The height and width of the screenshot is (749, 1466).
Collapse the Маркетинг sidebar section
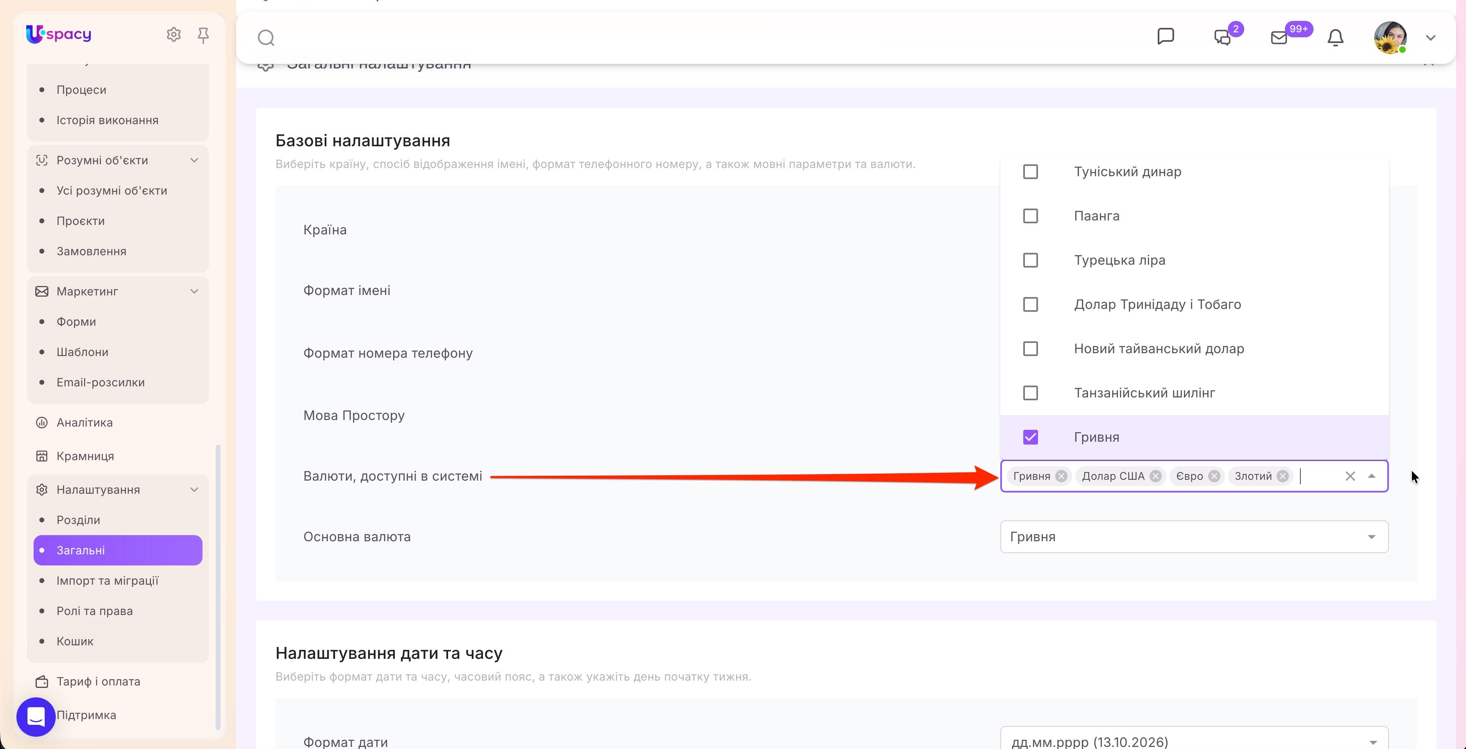point(194,291)
